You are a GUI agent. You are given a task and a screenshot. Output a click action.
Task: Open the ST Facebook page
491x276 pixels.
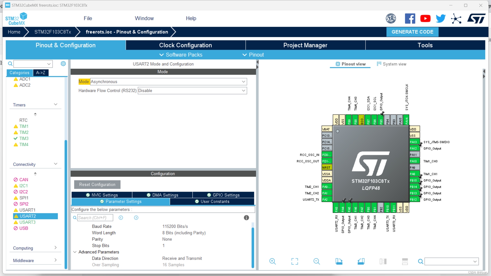point(410,18)
